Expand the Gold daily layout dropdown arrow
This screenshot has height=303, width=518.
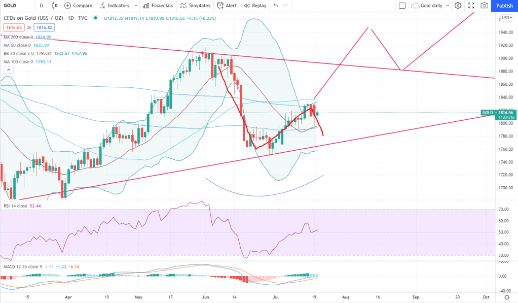click(447, 6)
